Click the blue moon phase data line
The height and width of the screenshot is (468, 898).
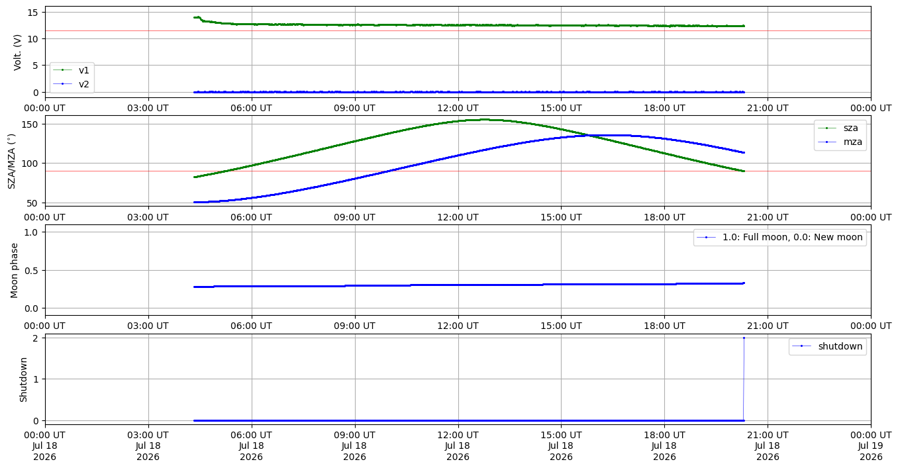tap(469, 285)
